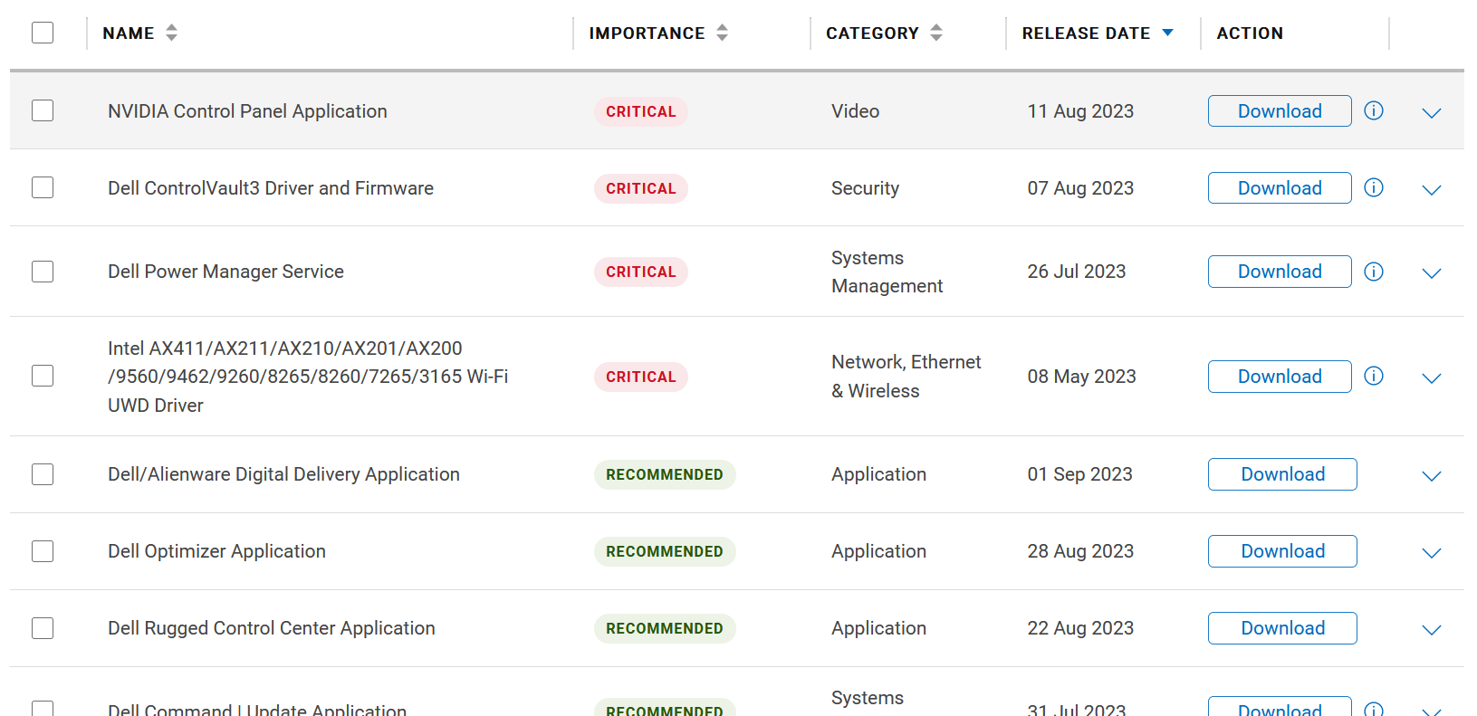Open info icon for NVIDIA Control Panel Application
The height and width of the screenshot is (716, 1477).
pyautogui.click(x=1374, y=110)
